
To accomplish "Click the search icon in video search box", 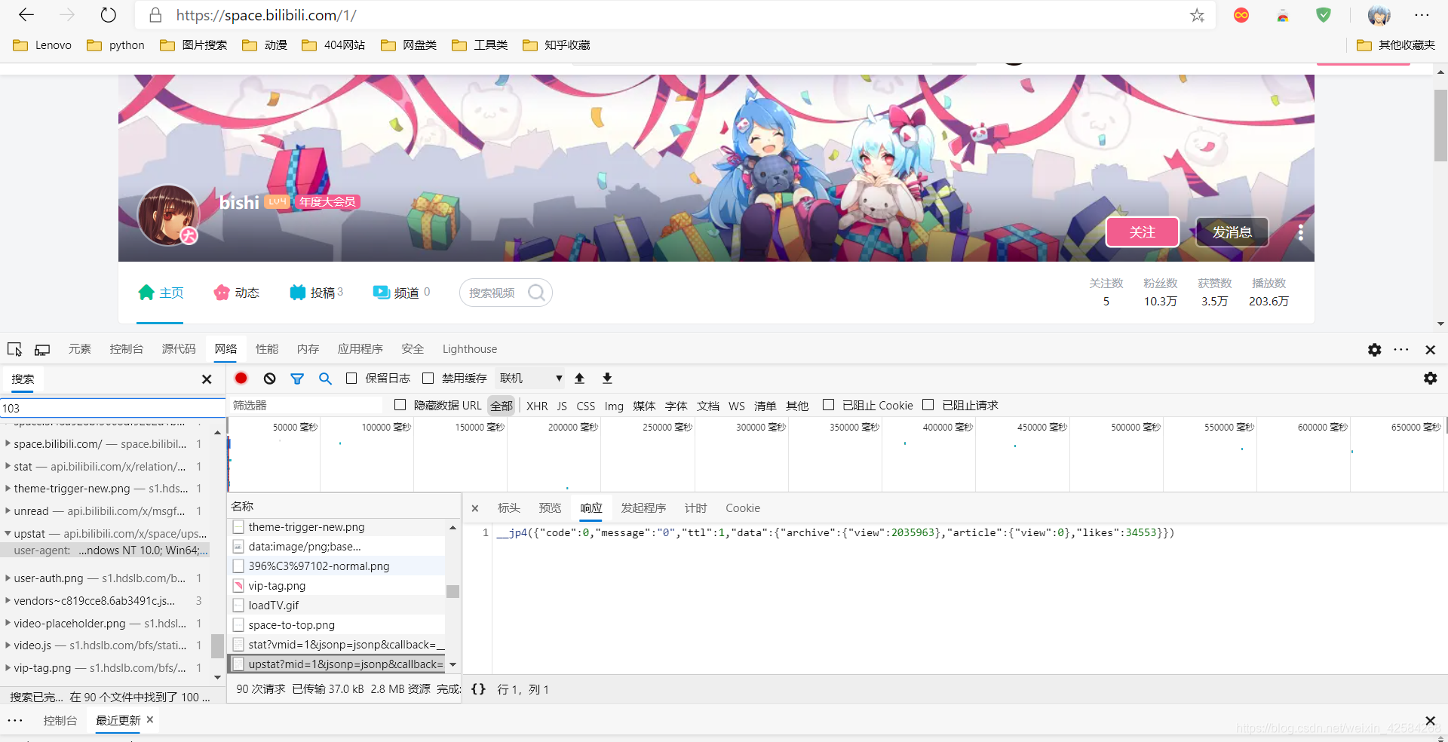I will coord(536,293).
